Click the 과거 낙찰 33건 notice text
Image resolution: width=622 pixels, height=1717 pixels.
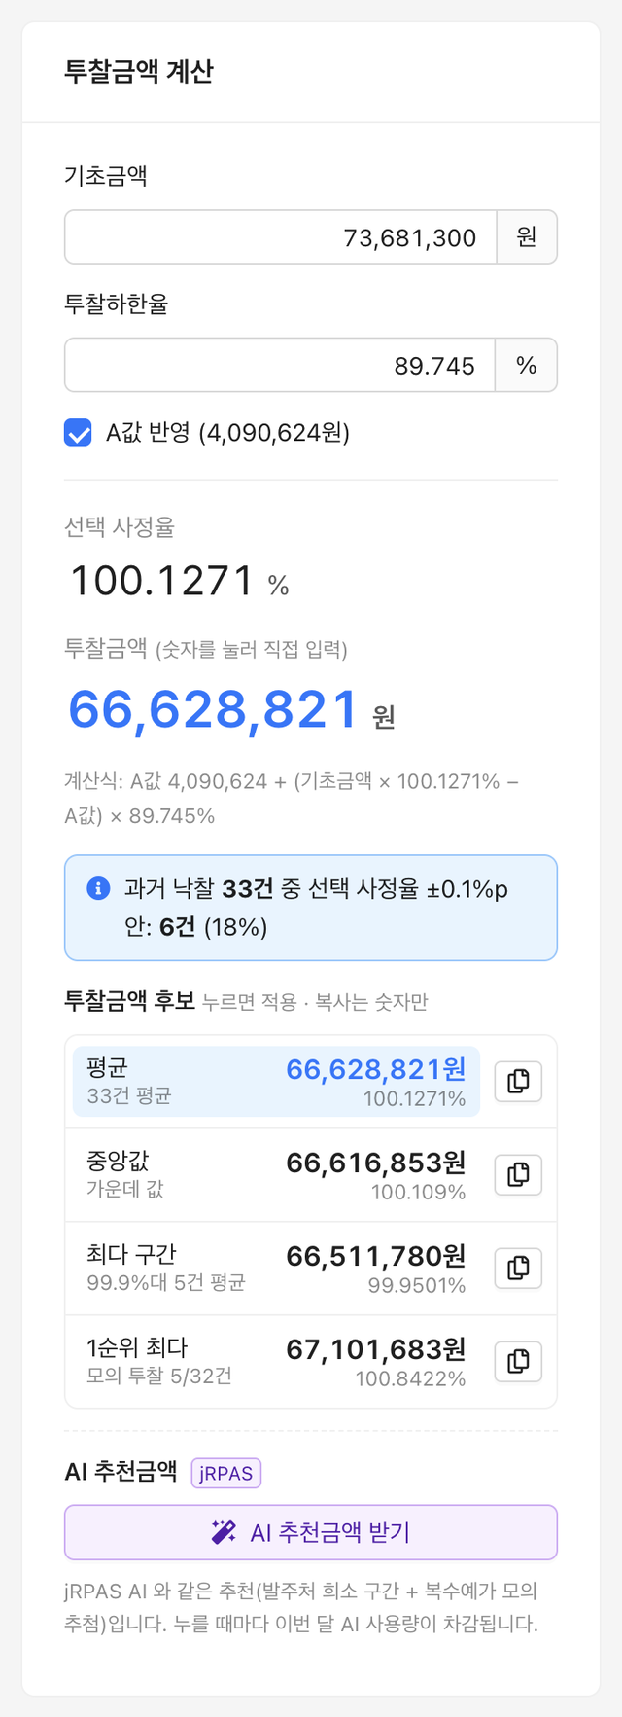317,908
